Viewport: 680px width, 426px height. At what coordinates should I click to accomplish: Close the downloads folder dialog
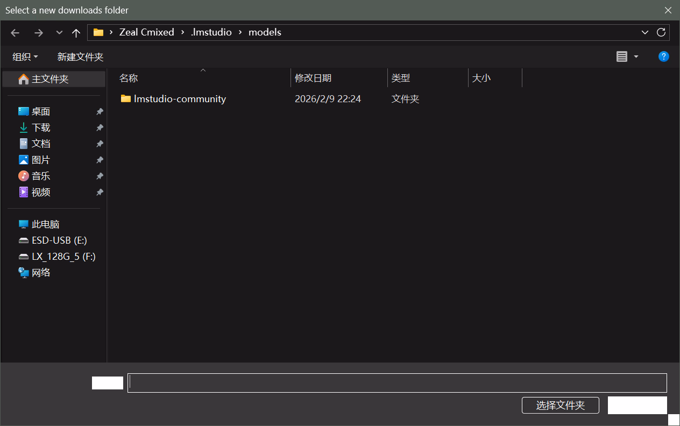[x=668, y=10]
